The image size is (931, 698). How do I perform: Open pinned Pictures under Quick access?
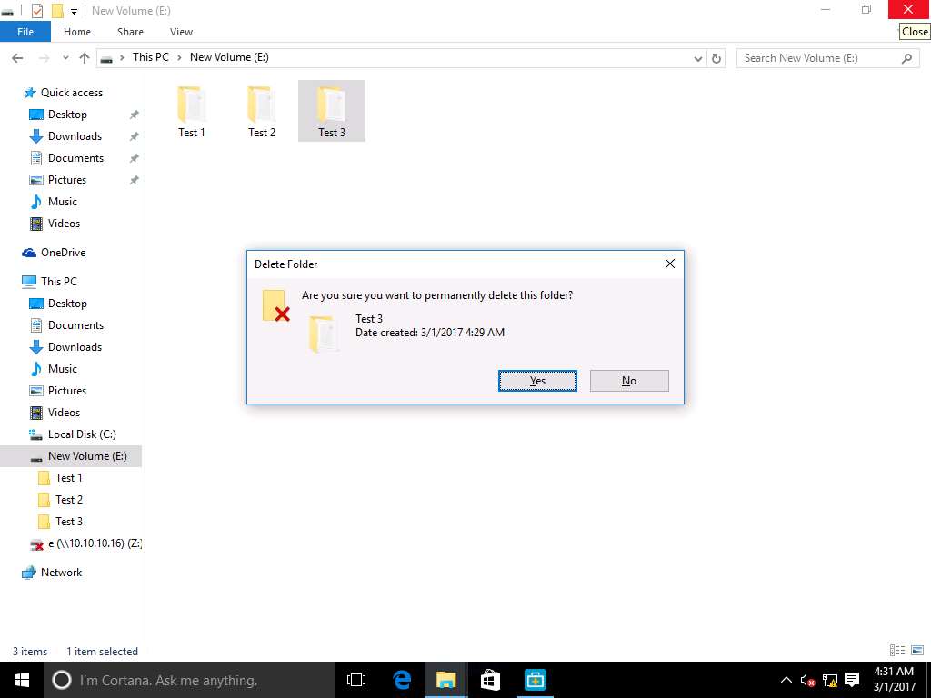coord(67,180)
